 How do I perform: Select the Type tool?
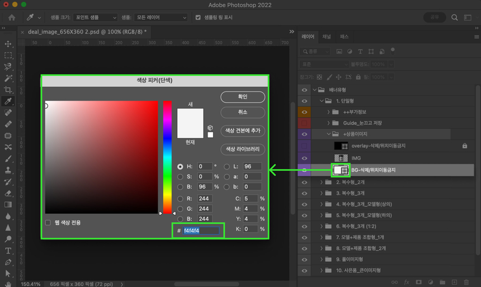click(x=8, y=250)
